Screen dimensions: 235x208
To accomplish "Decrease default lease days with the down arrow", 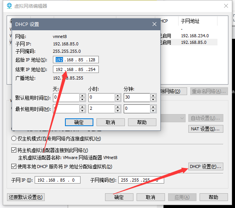I will pos(82,99).
